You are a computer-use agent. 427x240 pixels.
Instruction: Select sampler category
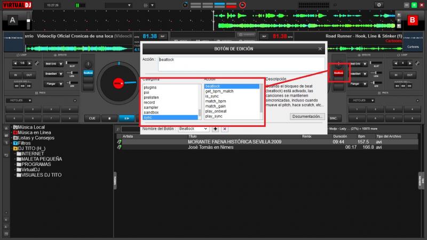click(x=151, y=107)
